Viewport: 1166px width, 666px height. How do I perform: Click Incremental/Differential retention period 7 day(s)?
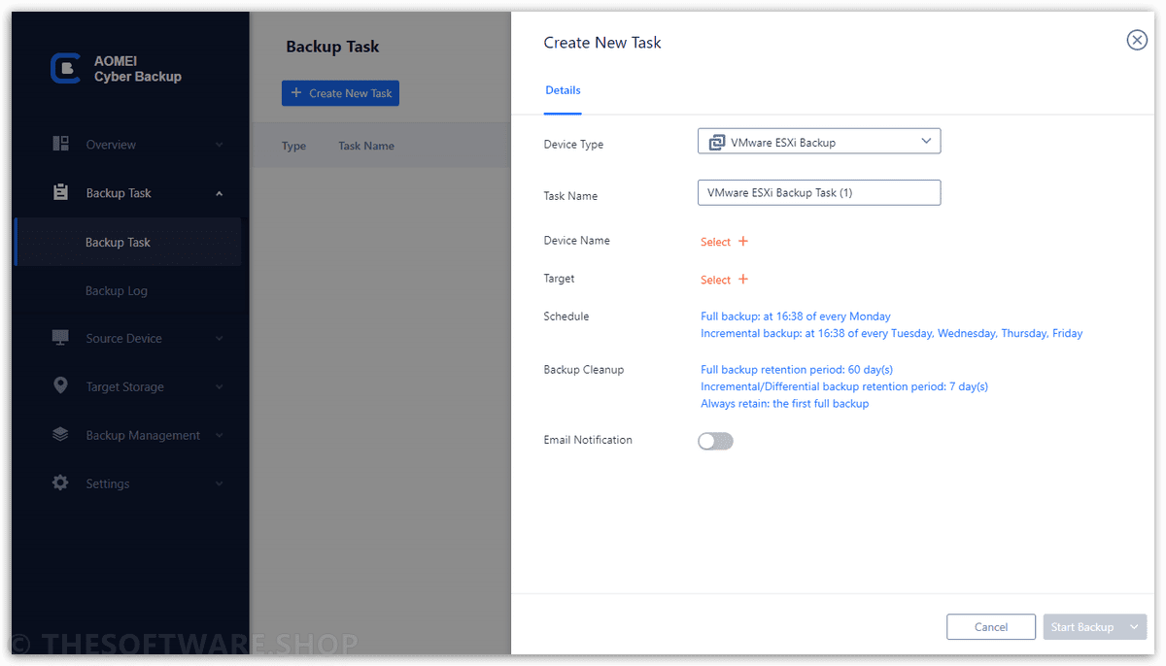843,386
